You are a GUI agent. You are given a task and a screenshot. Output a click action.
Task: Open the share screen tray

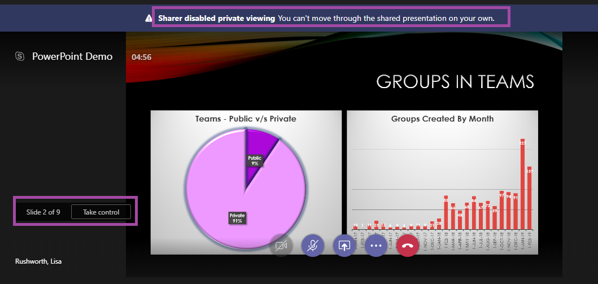click(x=344, y=246)
